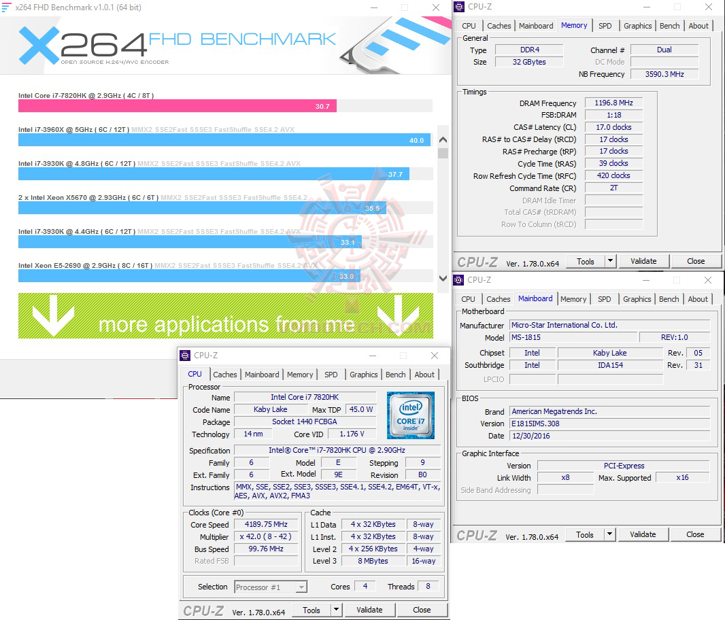Click the CPU-Z logo in the CPU window footer
The height and width of the screenshot is (620, 725).
(x=203, y=609)
